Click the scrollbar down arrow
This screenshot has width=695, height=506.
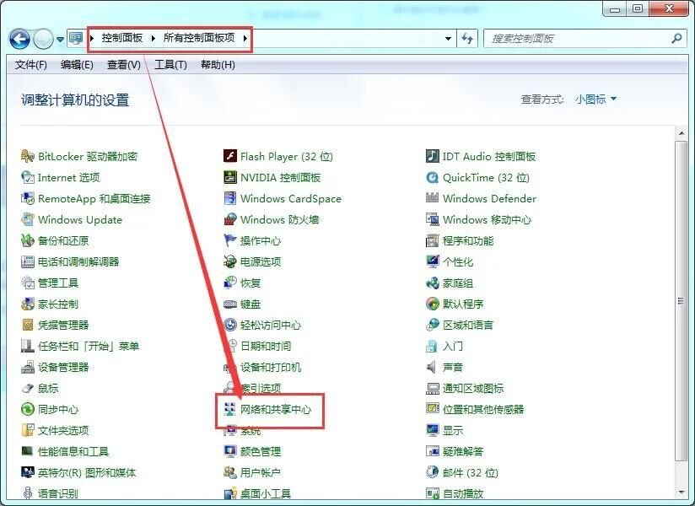point(681,493)
